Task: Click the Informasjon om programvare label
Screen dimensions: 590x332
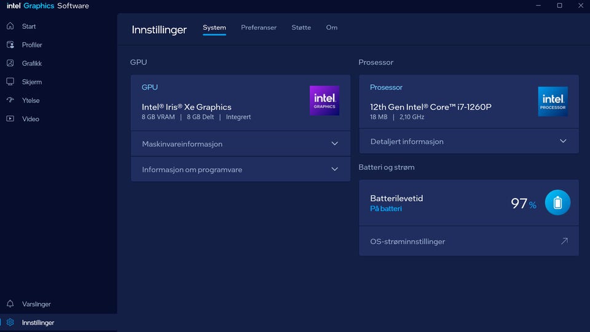Action: 192,170
